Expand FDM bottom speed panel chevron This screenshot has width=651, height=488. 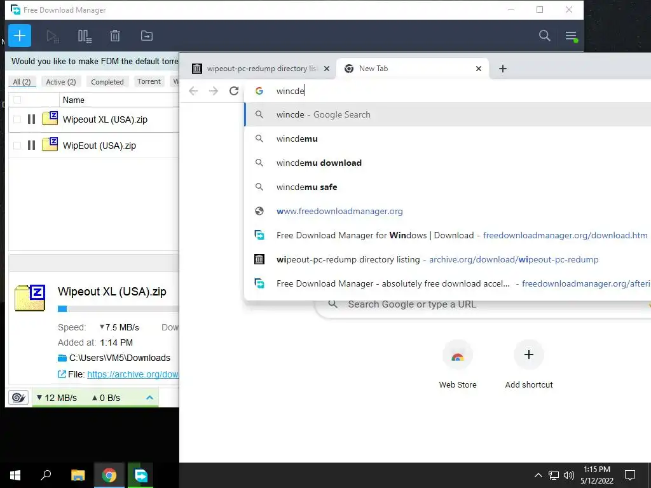150,398
